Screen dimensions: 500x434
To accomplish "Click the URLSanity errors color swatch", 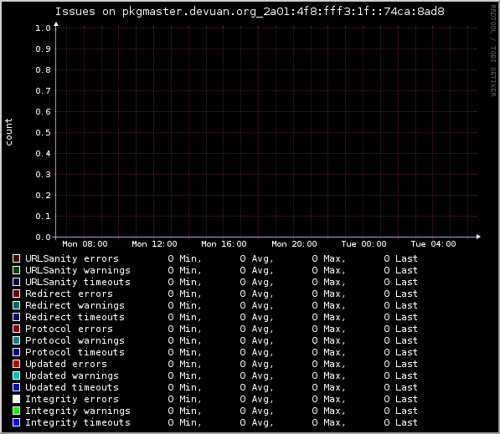I will pos(16,258).
